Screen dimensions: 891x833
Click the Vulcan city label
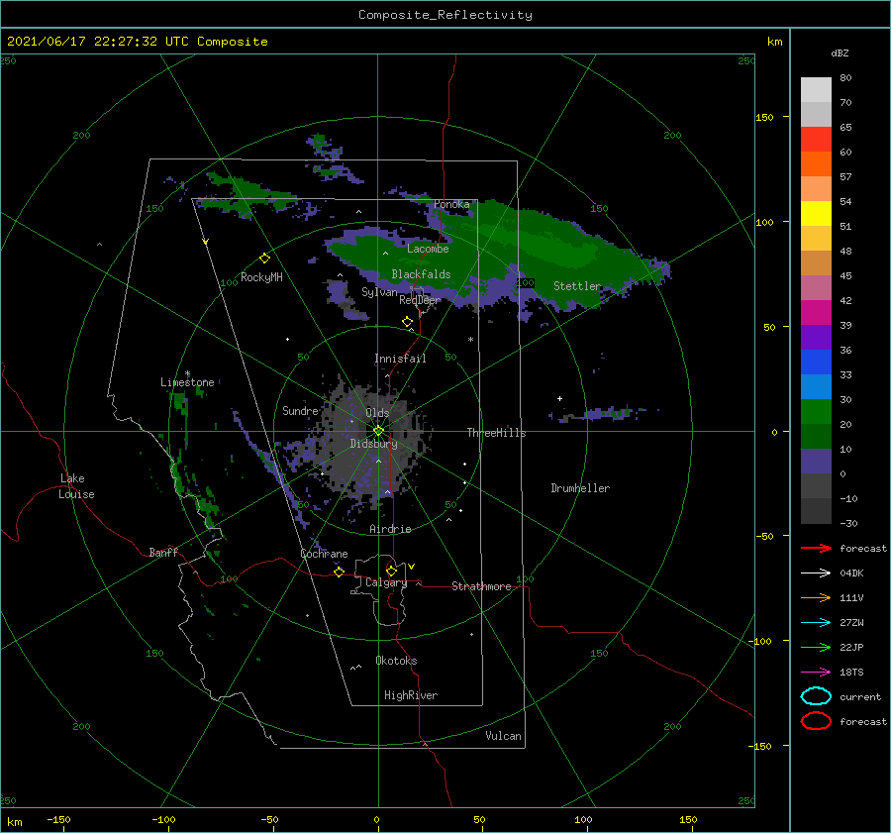click(x=503, y=736)
